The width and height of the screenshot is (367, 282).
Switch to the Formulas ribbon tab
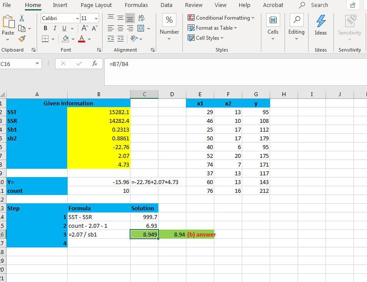tap(136, 5)
